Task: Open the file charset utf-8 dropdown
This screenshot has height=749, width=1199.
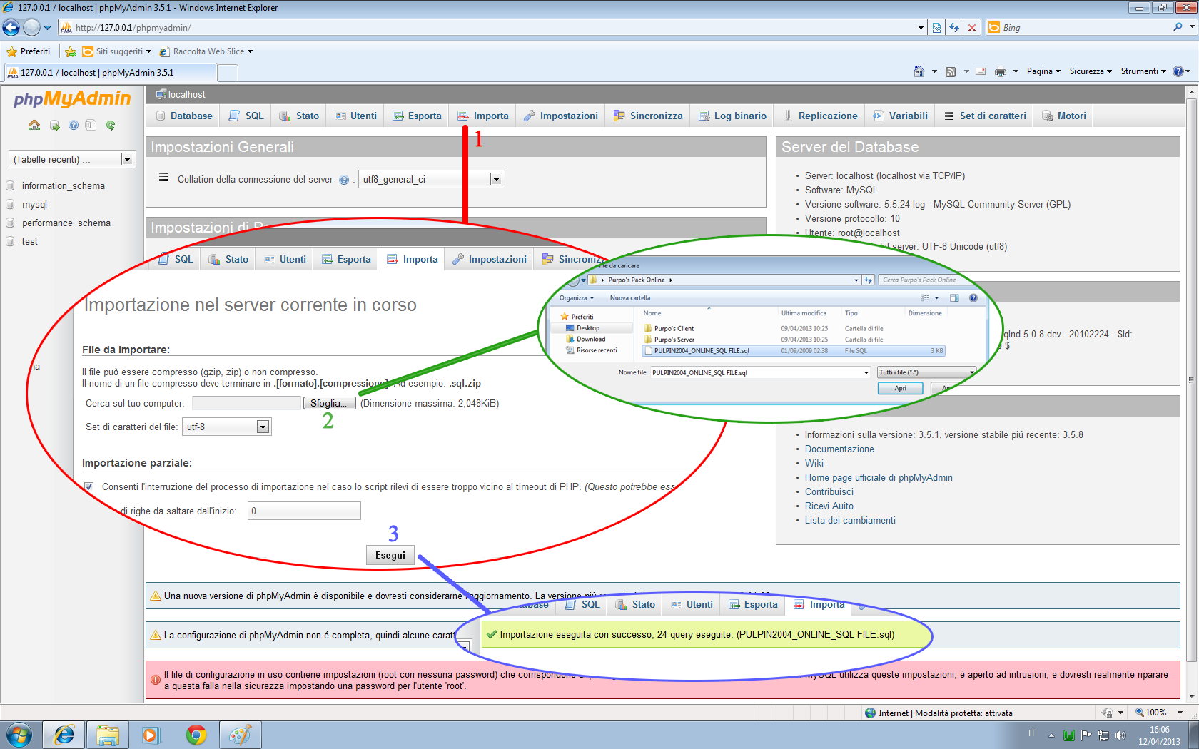Action: click(x=263, y=427)
